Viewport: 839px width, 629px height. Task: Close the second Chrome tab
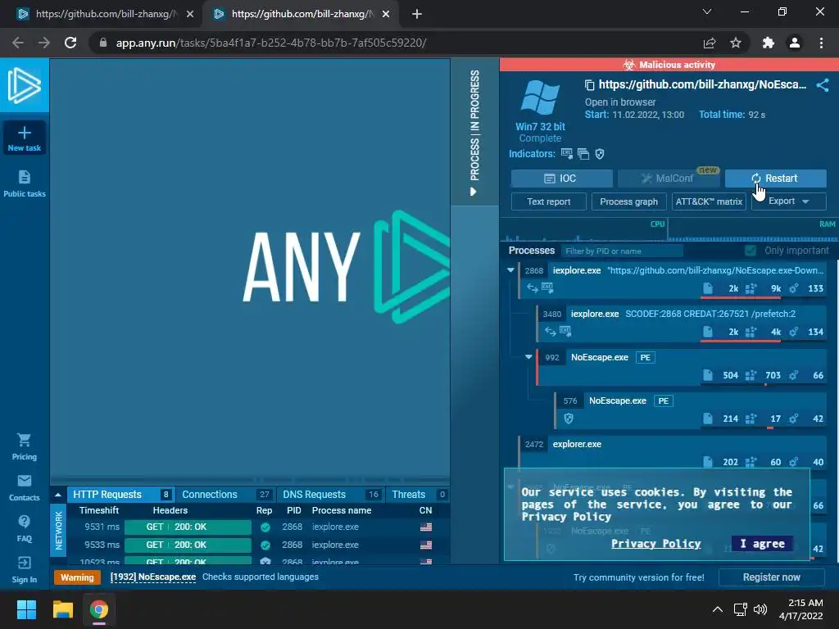coord(386,14)
